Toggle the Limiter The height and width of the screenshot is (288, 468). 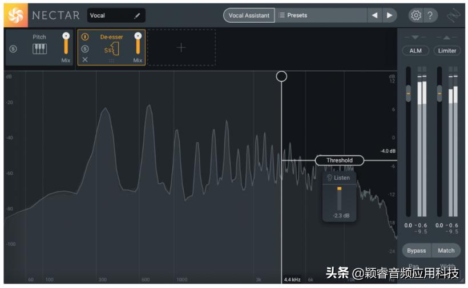447,51
